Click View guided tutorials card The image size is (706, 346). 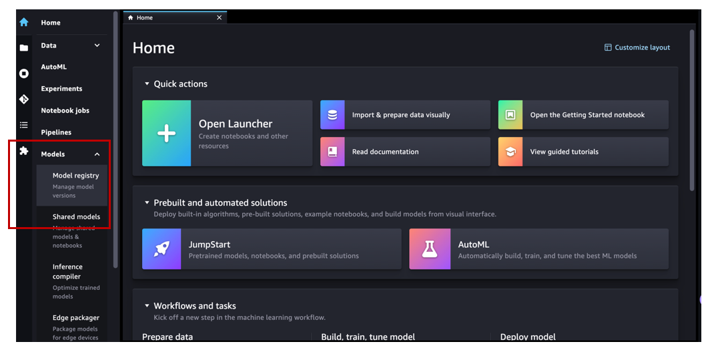coord(583,152)
